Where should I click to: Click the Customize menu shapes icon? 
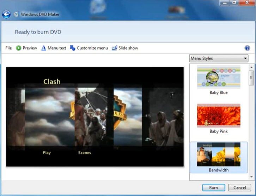pyautogui.click(x=73, y=48)
